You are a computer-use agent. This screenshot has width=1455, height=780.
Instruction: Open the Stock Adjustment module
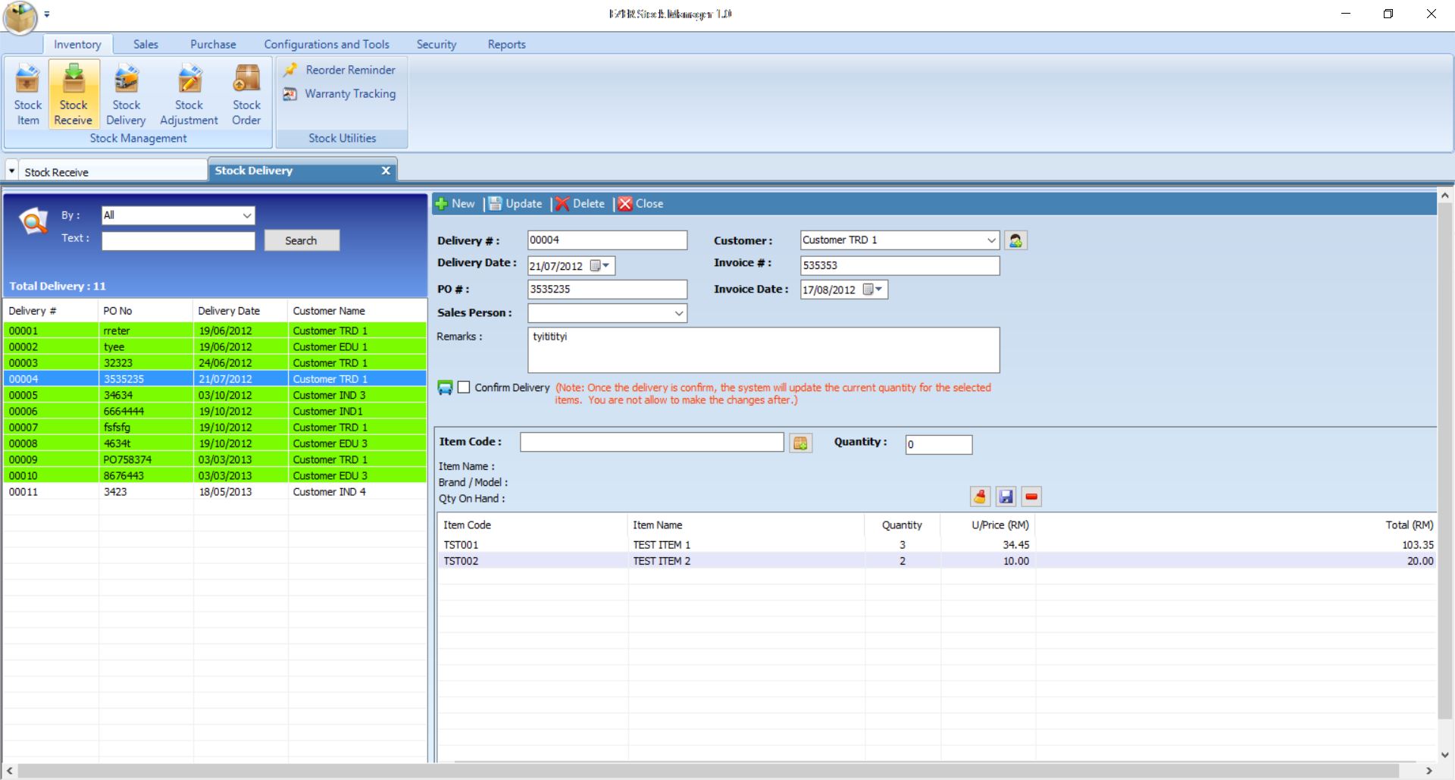(189, 94)
